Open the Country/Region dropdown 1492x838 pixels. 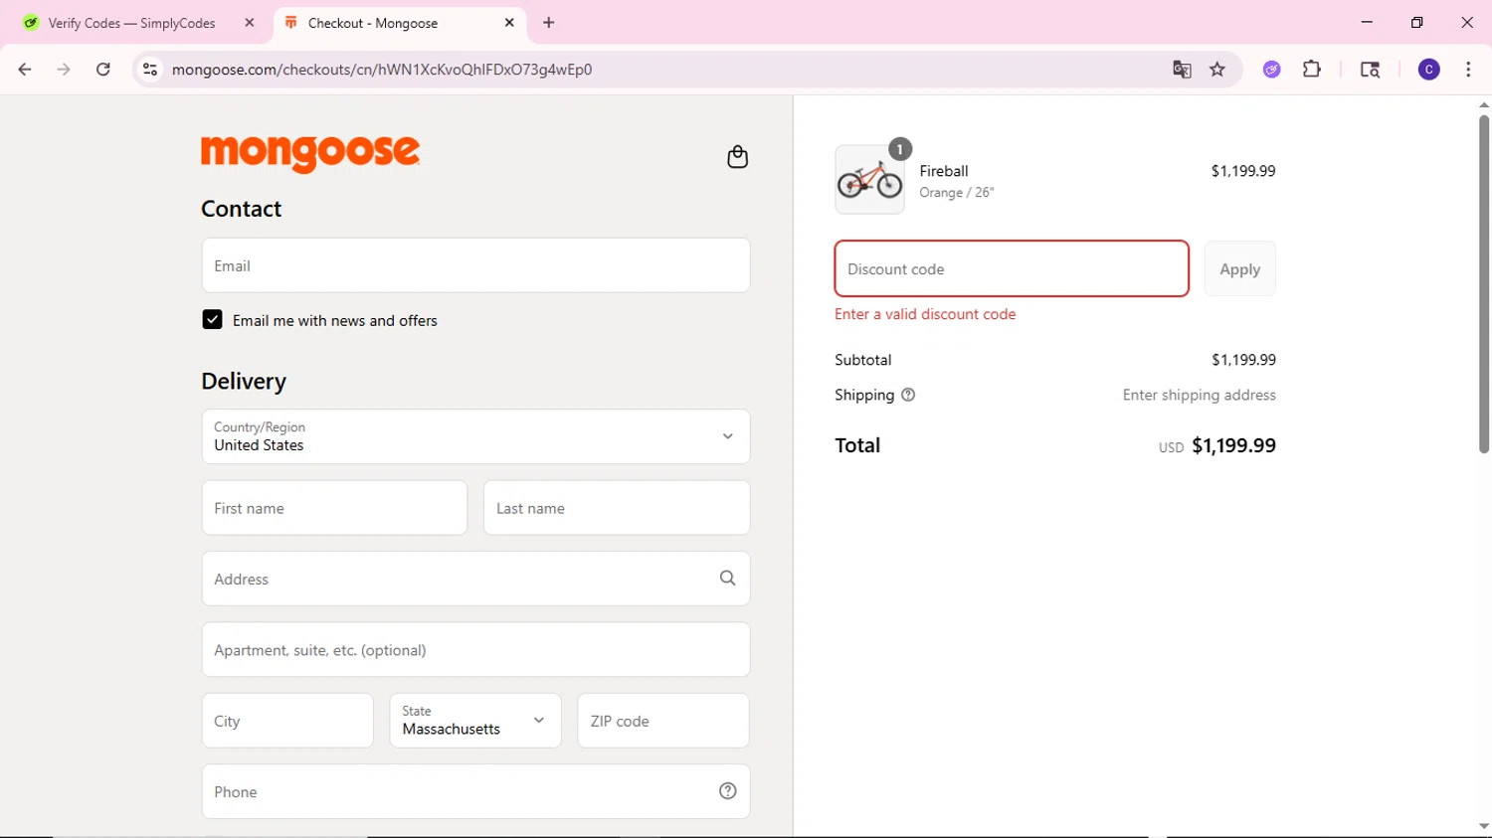click(x=475, y=436)
